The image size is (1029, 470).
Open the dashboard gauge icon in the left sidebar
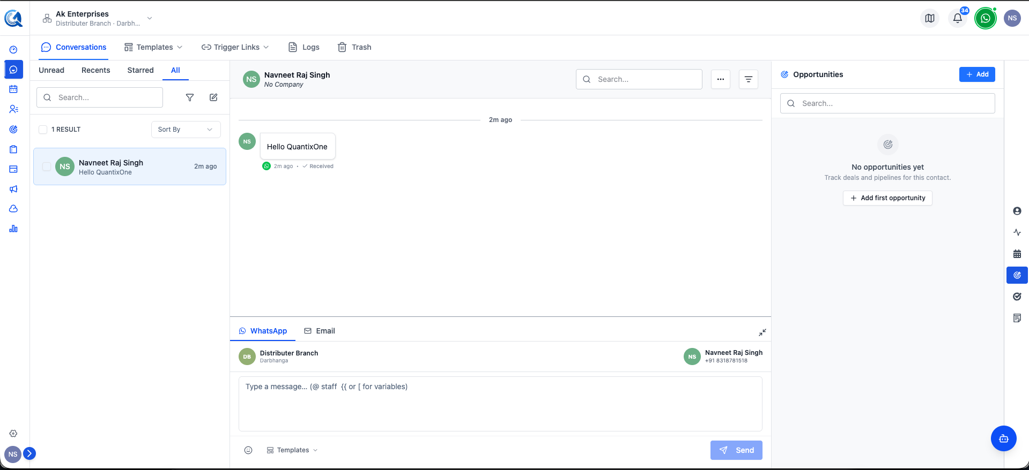point(13,50)
